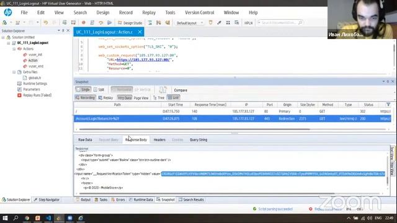Collapse the UC_111_LoginLogout tree node

[x=9, y=43]
